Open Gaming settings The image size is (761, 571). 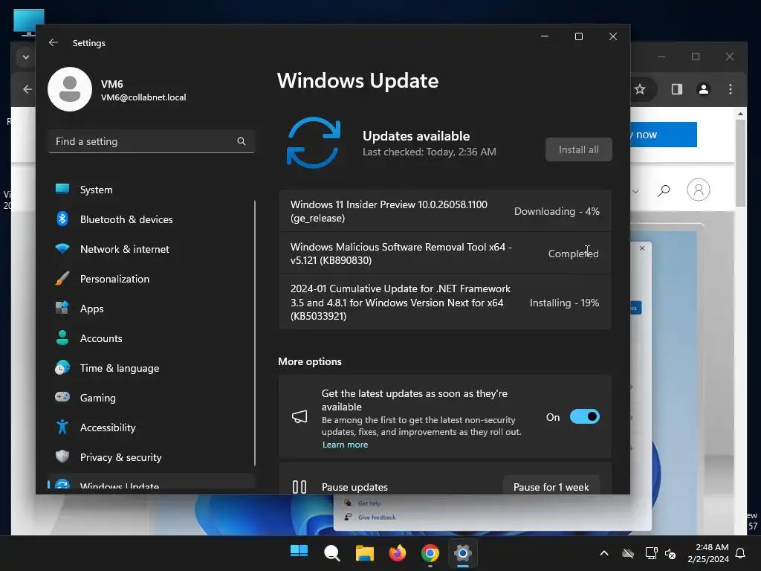click(152, 398)
